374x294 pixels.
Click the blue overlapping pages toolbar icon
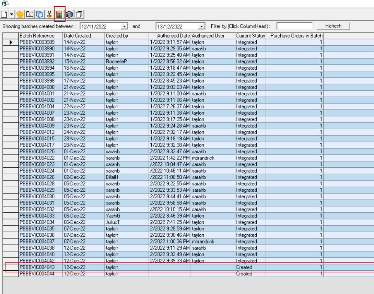coord(39,14)
